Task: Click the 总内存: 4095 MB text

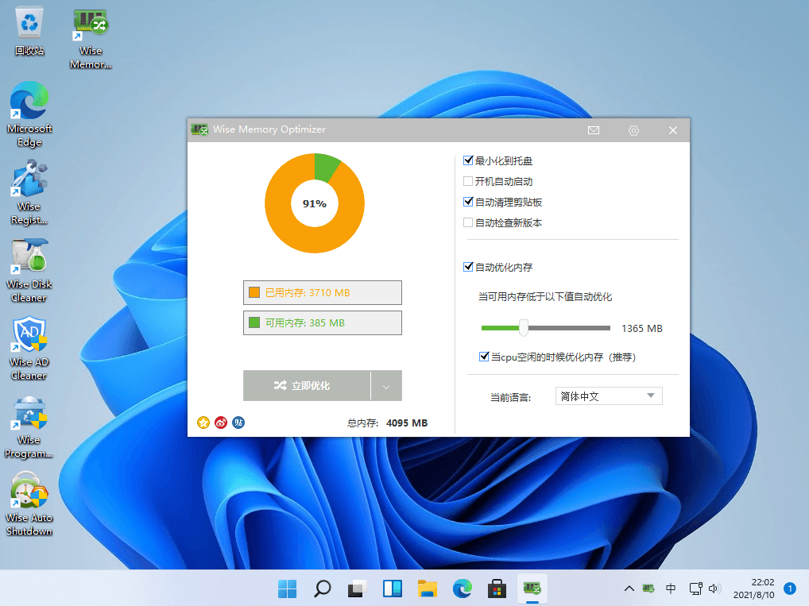Action: pos(388,423)
